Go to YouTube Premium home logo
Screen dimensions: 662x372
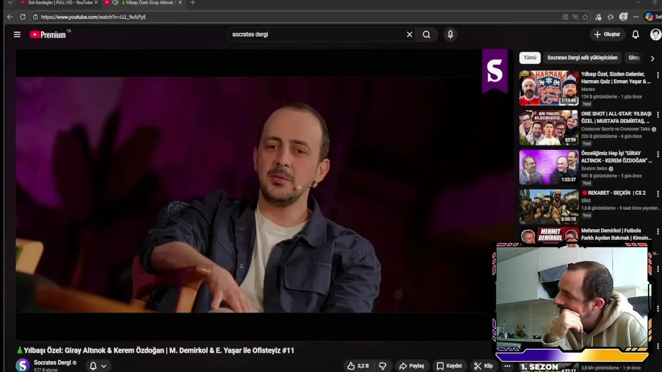pos(50,35)
